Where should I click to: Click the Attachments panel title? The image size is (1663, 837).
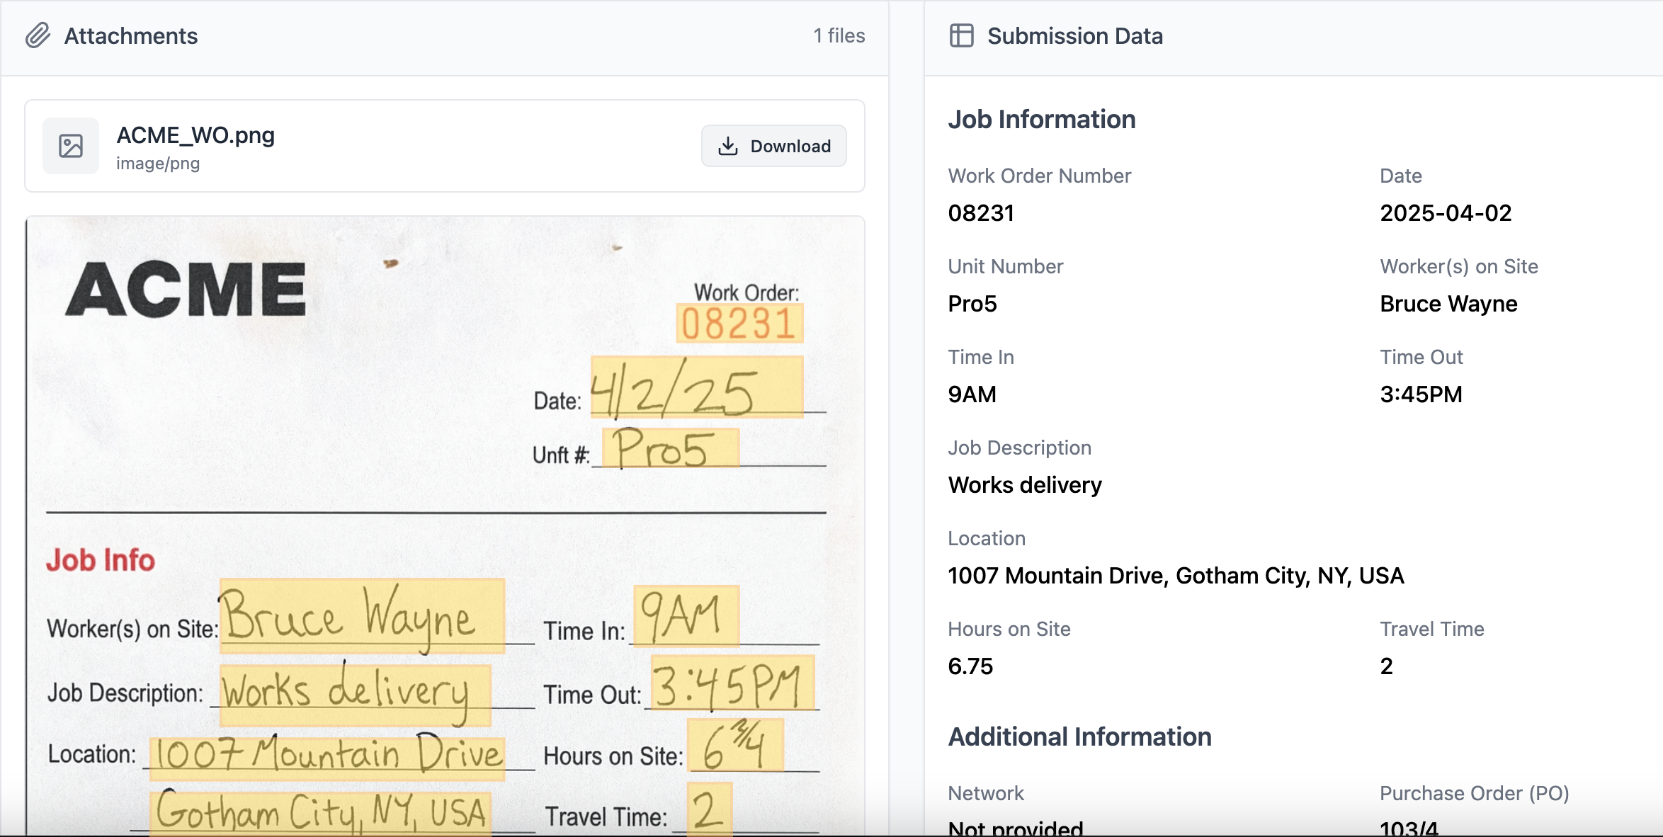tap(131, 35)
